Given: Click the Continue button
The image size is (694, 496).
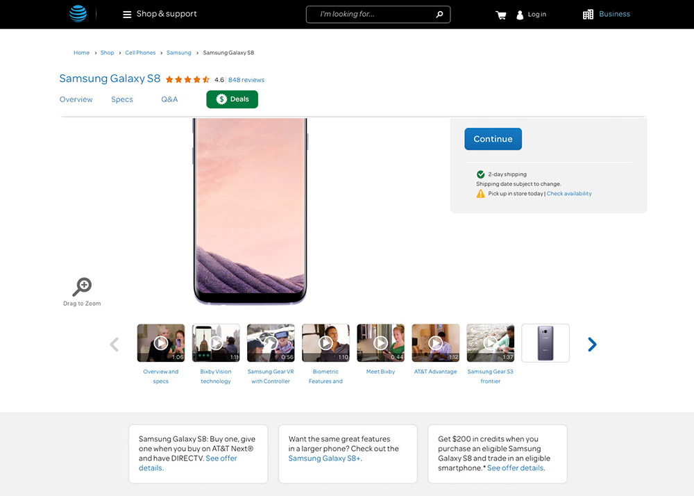Looking at the screenshot, I should (493, 139).
